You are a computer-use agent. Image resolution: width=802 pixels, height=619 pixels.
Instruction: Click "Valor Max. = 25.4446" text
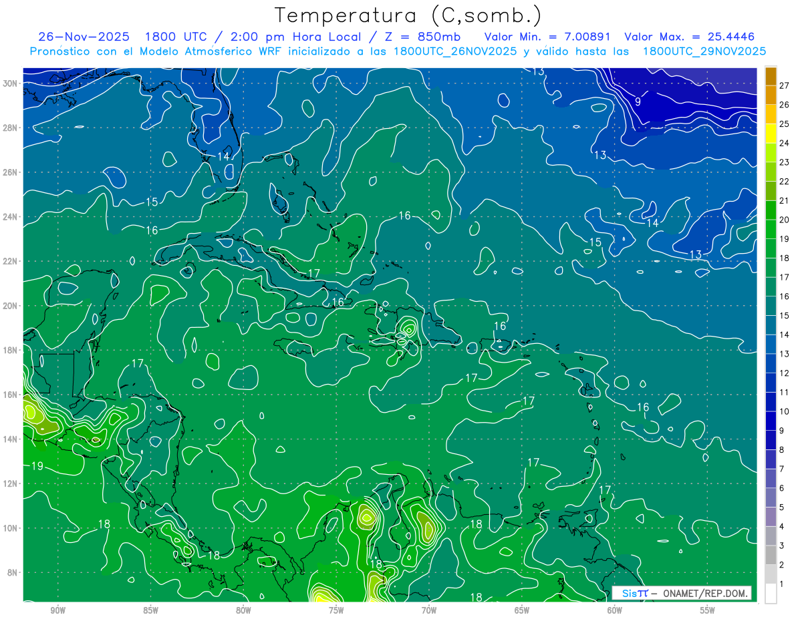point(690,37)
